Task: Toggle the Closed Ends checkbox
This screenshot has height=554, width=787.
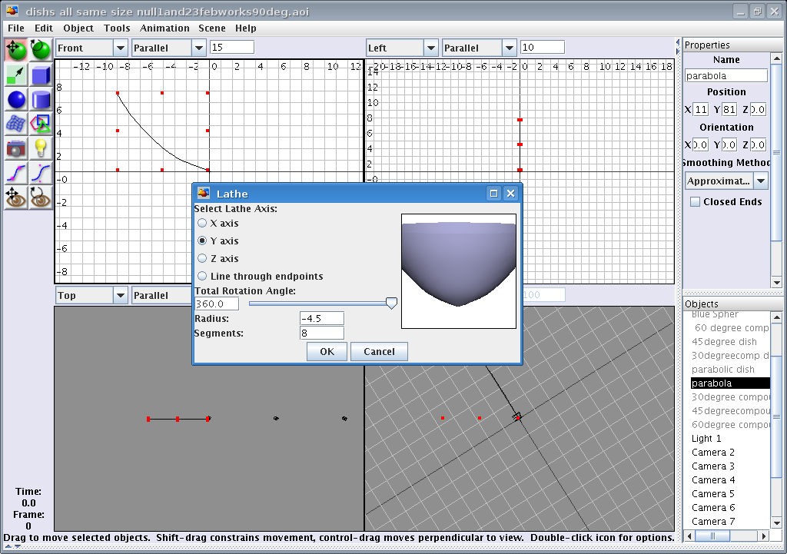Action: click(695, 202)
